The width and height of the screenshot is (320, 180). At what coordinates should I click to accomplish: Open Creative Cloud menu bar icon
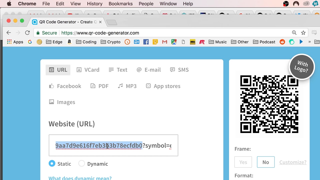click(306, 3)
